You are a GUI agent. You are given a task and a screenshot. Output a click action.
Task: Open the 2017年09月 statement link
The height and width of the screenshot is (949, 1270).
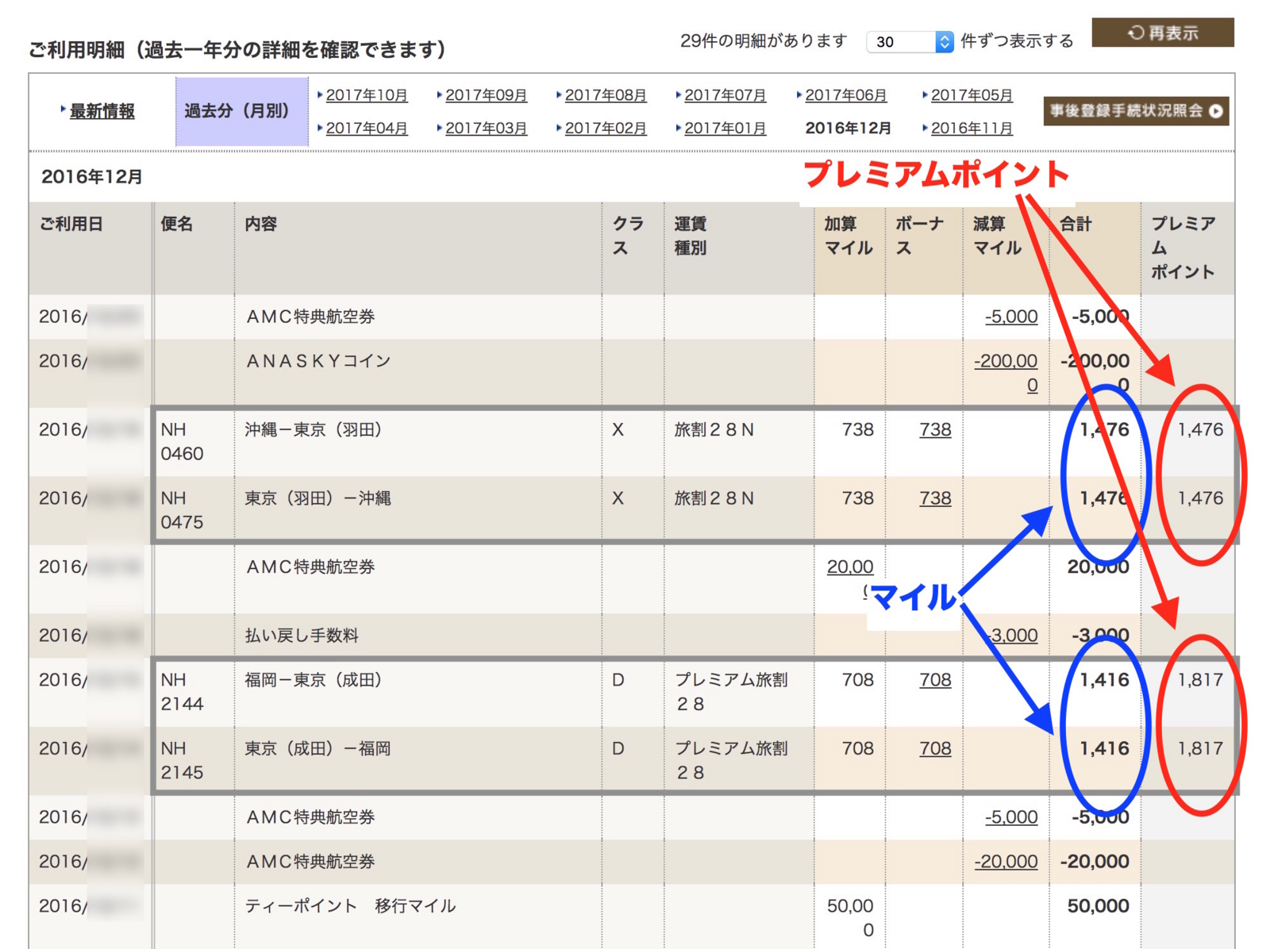[486, 95]
